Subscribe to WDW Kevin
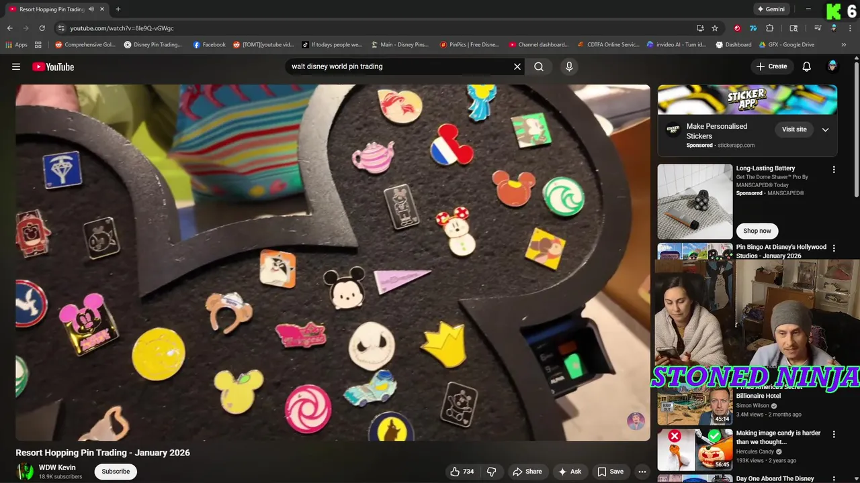The height and width of the screenshot is (483, 860). [x=116, y=472]
